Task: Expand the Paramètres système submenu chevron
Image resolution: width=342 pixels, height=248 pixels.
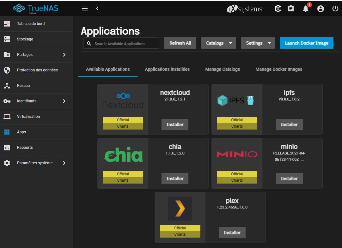Action: (x=64, y=163)
